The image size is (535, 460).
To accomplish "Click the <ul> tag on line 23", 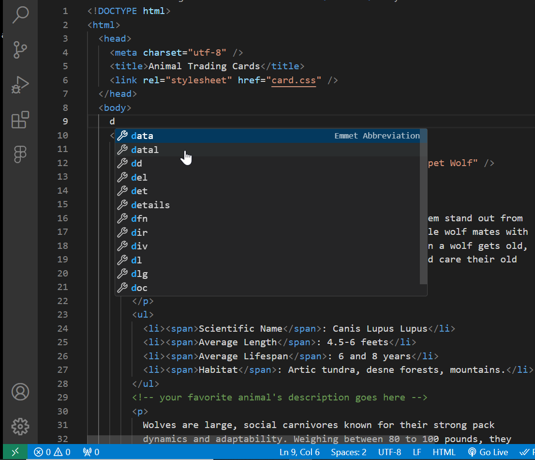I will [x=143, y=315].
